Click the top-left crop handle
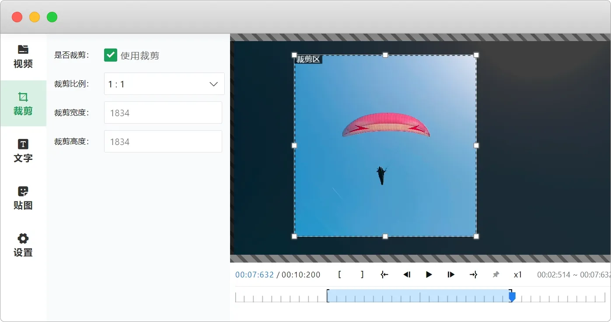Viewport: 611px width, 322px height. pos(294,55)
